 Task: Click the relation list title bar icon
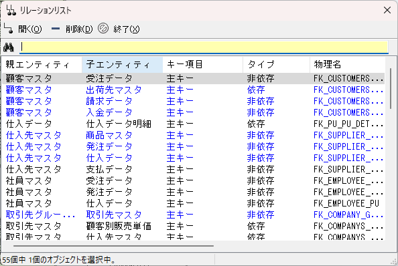click(11, 11)
